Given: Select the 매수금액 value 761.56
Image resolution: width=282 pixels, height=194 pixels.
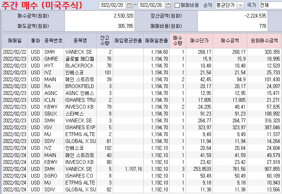Looking at the screenshot, I should pyautogui.click(x=230, y=169).
